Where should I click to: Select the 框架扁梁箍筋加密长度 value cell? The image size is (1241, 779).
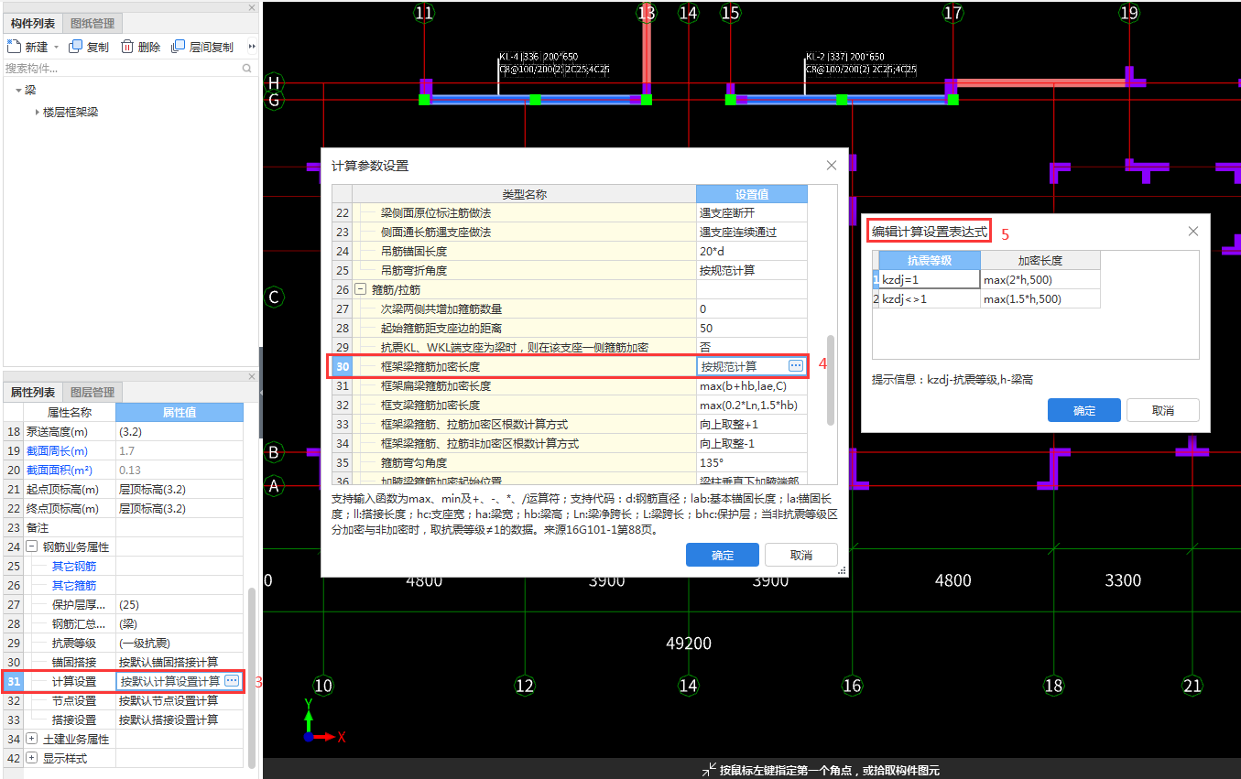pos(752,385)
